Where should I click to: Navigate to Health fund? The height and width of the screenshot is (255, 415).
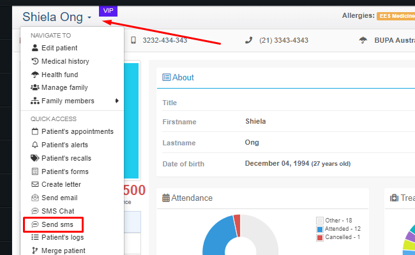click(x=60, y=75)
